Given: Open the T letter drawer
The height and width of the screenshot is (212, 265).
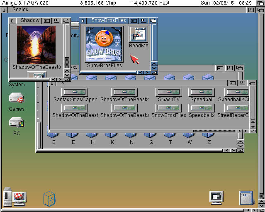Looking at the screenshot, I should pos(170,135).
